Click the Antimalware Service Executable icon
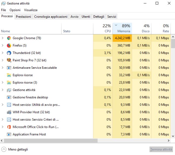The height and width of the screenshot is (155, 175). click(9, 68)
